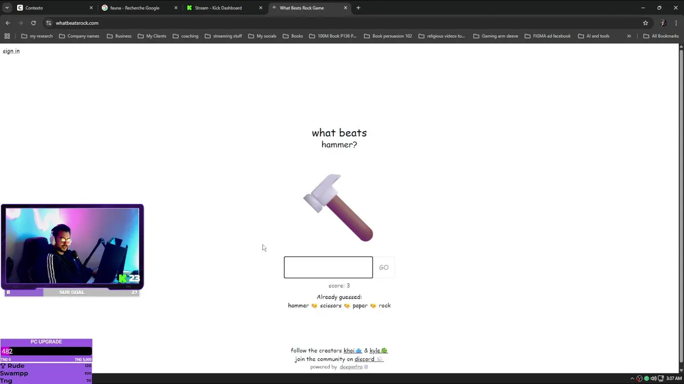Screen dimensions: 684x384
Task: Open the discord community link
Action: tap(364, 359)
